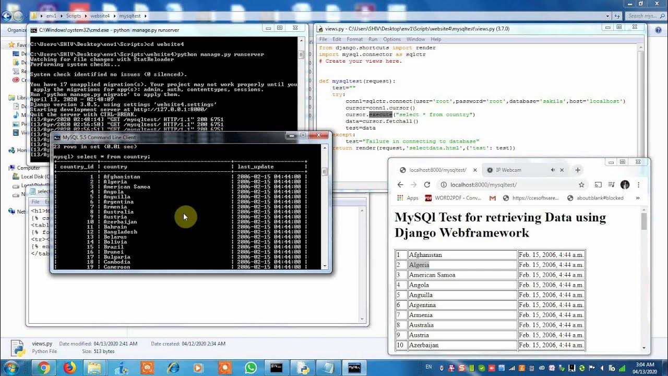
Task: Close the IP Webcam tab
Action: (x=562, y=170)
